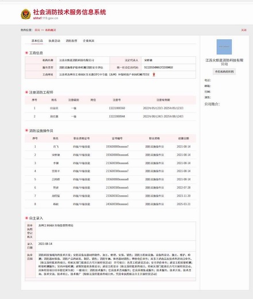The height and width of the screenshot is (299, 253).
Task: Click certificate number 193600000xxxxxx8
Action: coord(117,179)
